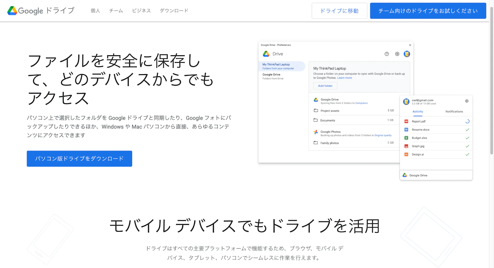Image resolution: width=494 pixels, height=268 pixels.
Task: Click the 5 GB size of Project assets
Action: click(x=391, y=110)
